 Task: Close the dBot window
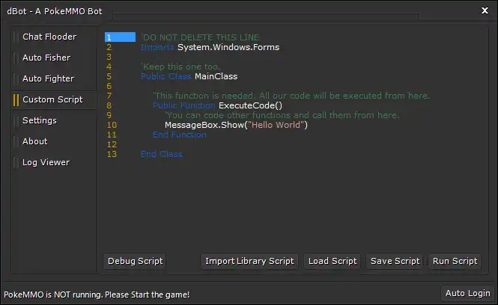485,10
